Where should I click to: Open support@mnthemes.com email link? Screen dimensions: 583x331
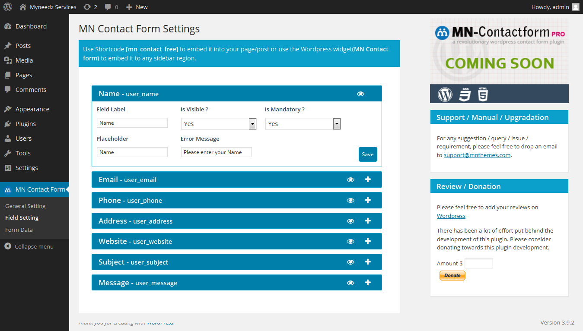pos(477,155)
